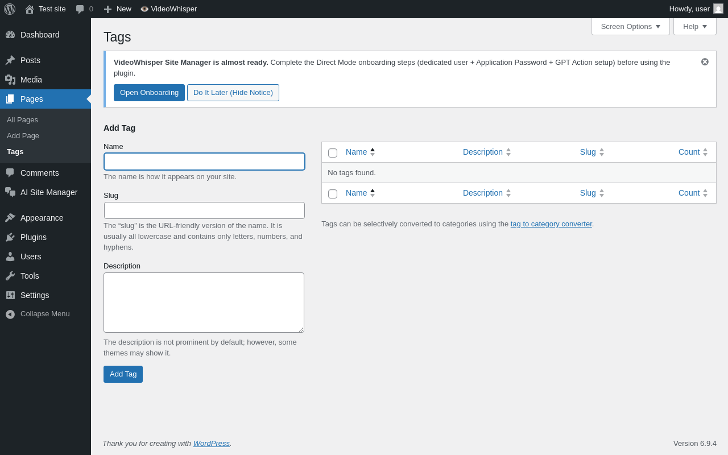
Task: Open the WordPress logo menu
Action: coord(10,9)
